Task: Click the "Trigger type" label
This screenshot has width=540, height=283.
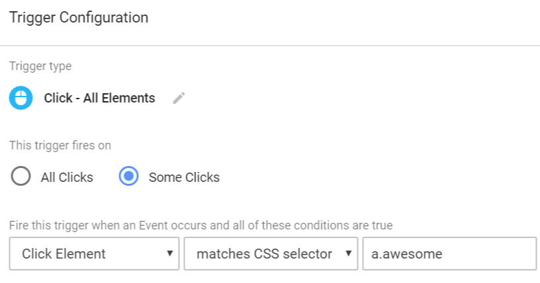Action: click(40, 66)
